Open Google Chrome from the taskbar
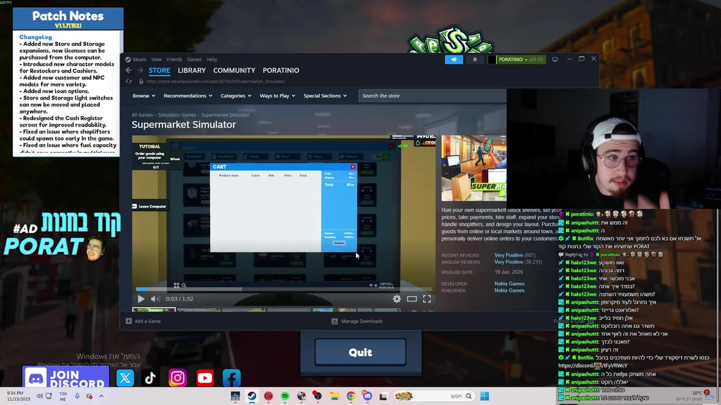Viewport: 721px width, 405px height. click(351, 397)
